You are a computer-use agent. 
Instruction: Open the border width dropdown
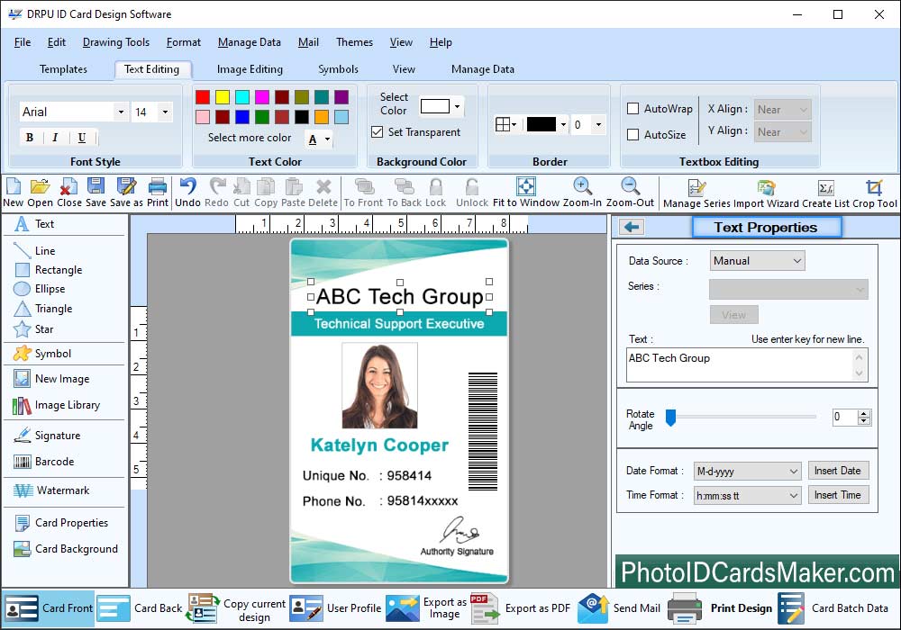click(599, 124)
